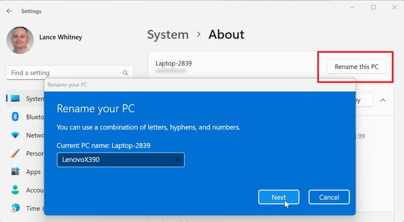Click the Personalization paintbrush icon
Viewport: 404px width, 222px height.
15,154
